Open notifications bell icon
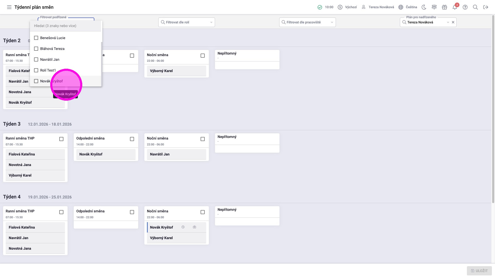This screenshot has width=495, height=278. [x=455, y=7]
